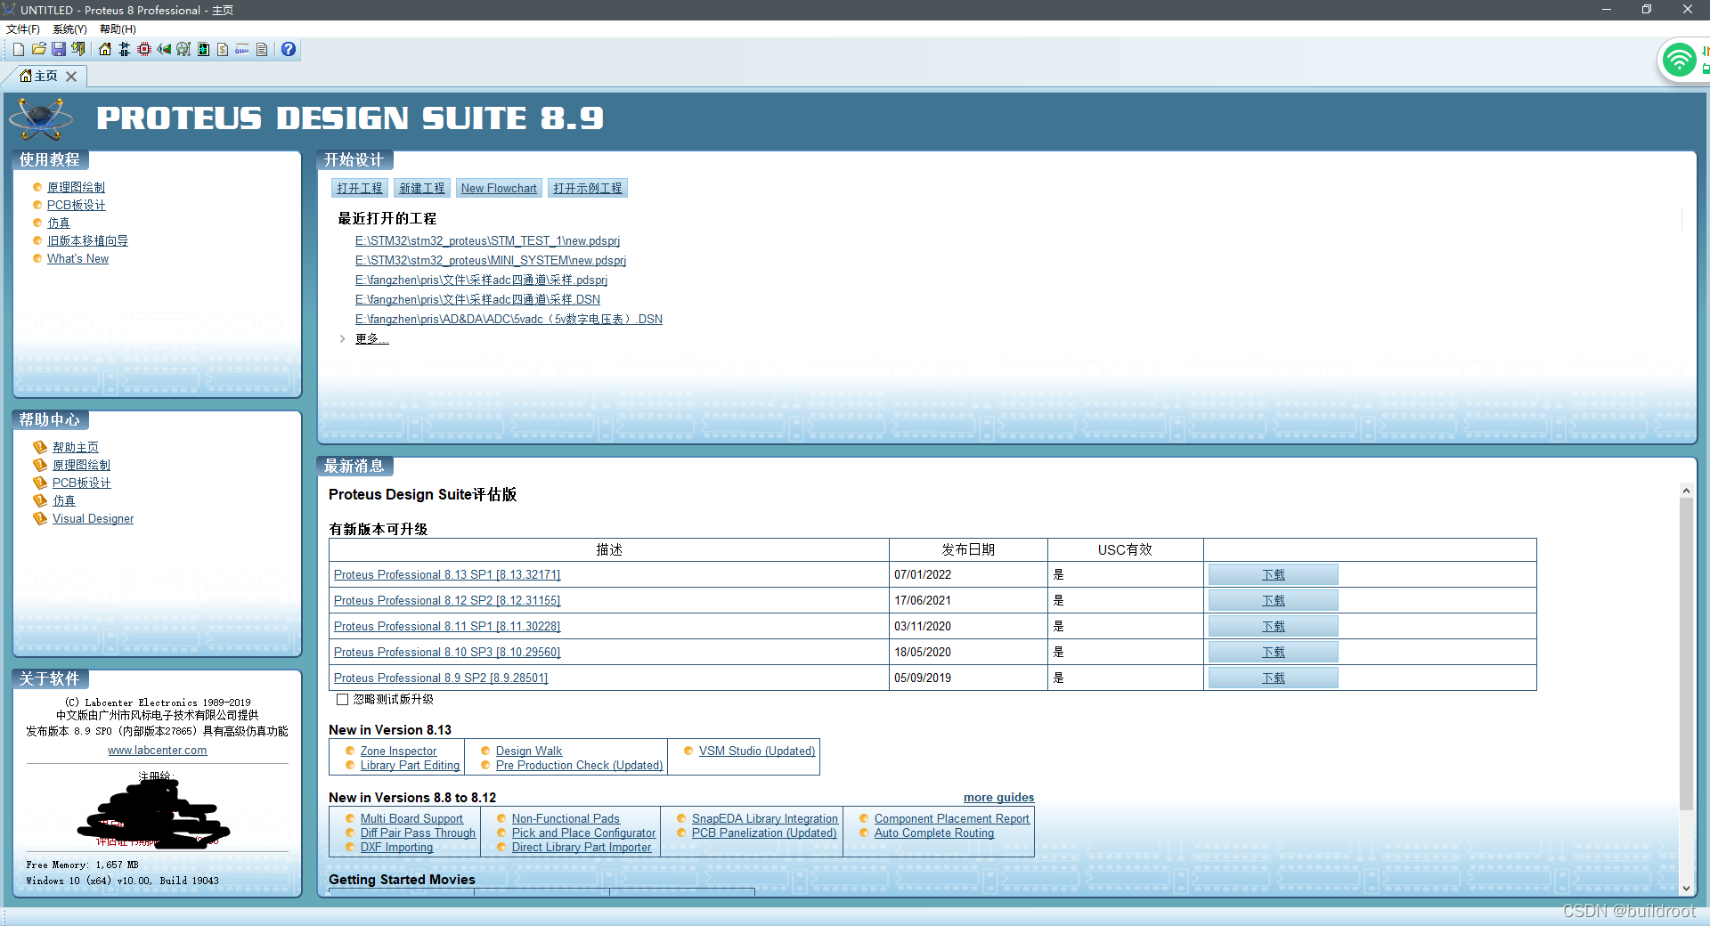Image resolution: width=1710 pixels, height=926 pixels.
Task: Open the Zone Inspector guide link
Action: (x=398, y=751)
